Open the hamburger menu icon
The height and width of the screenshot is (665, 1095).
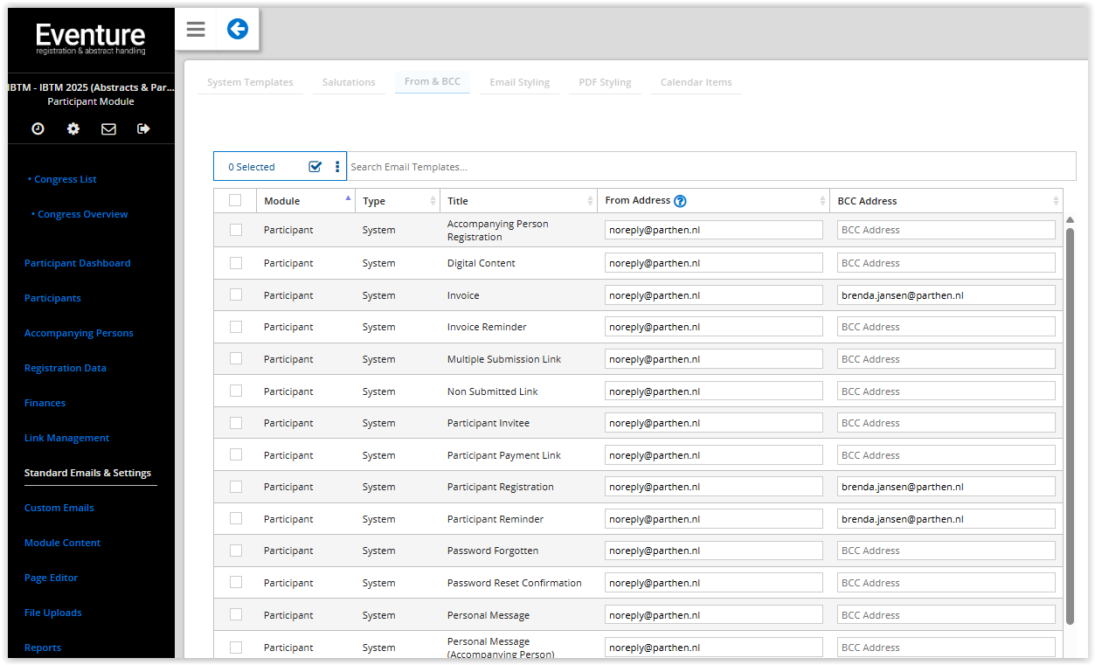click(x=196, y=29)
